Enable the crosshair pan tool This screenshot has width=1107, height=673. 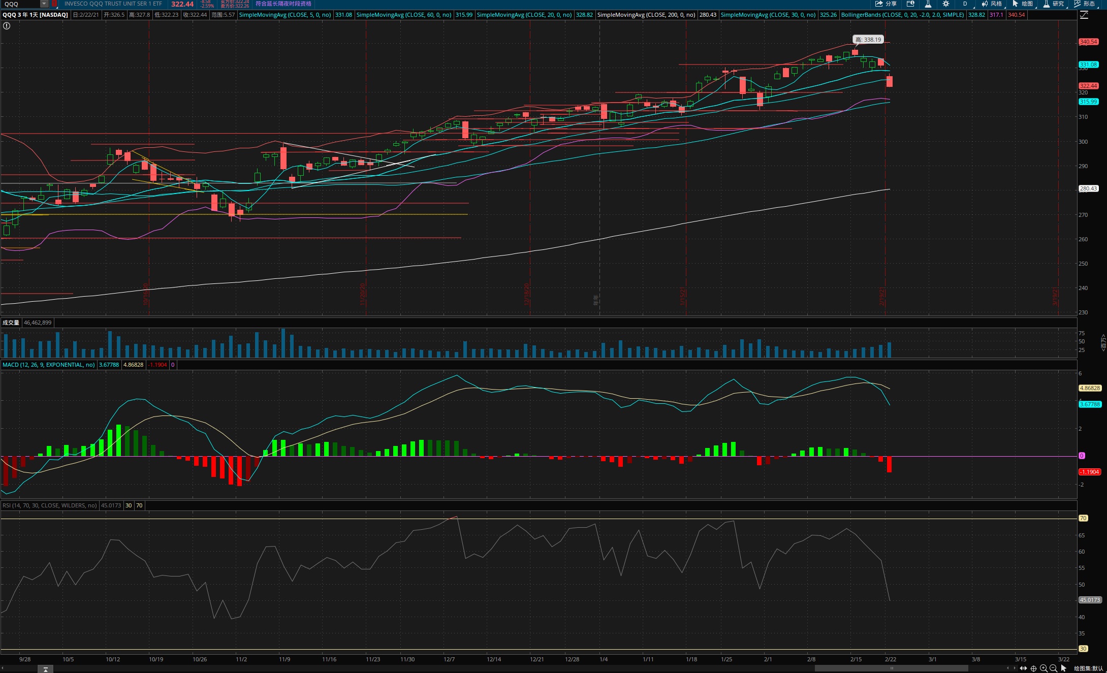(1033, 668)
